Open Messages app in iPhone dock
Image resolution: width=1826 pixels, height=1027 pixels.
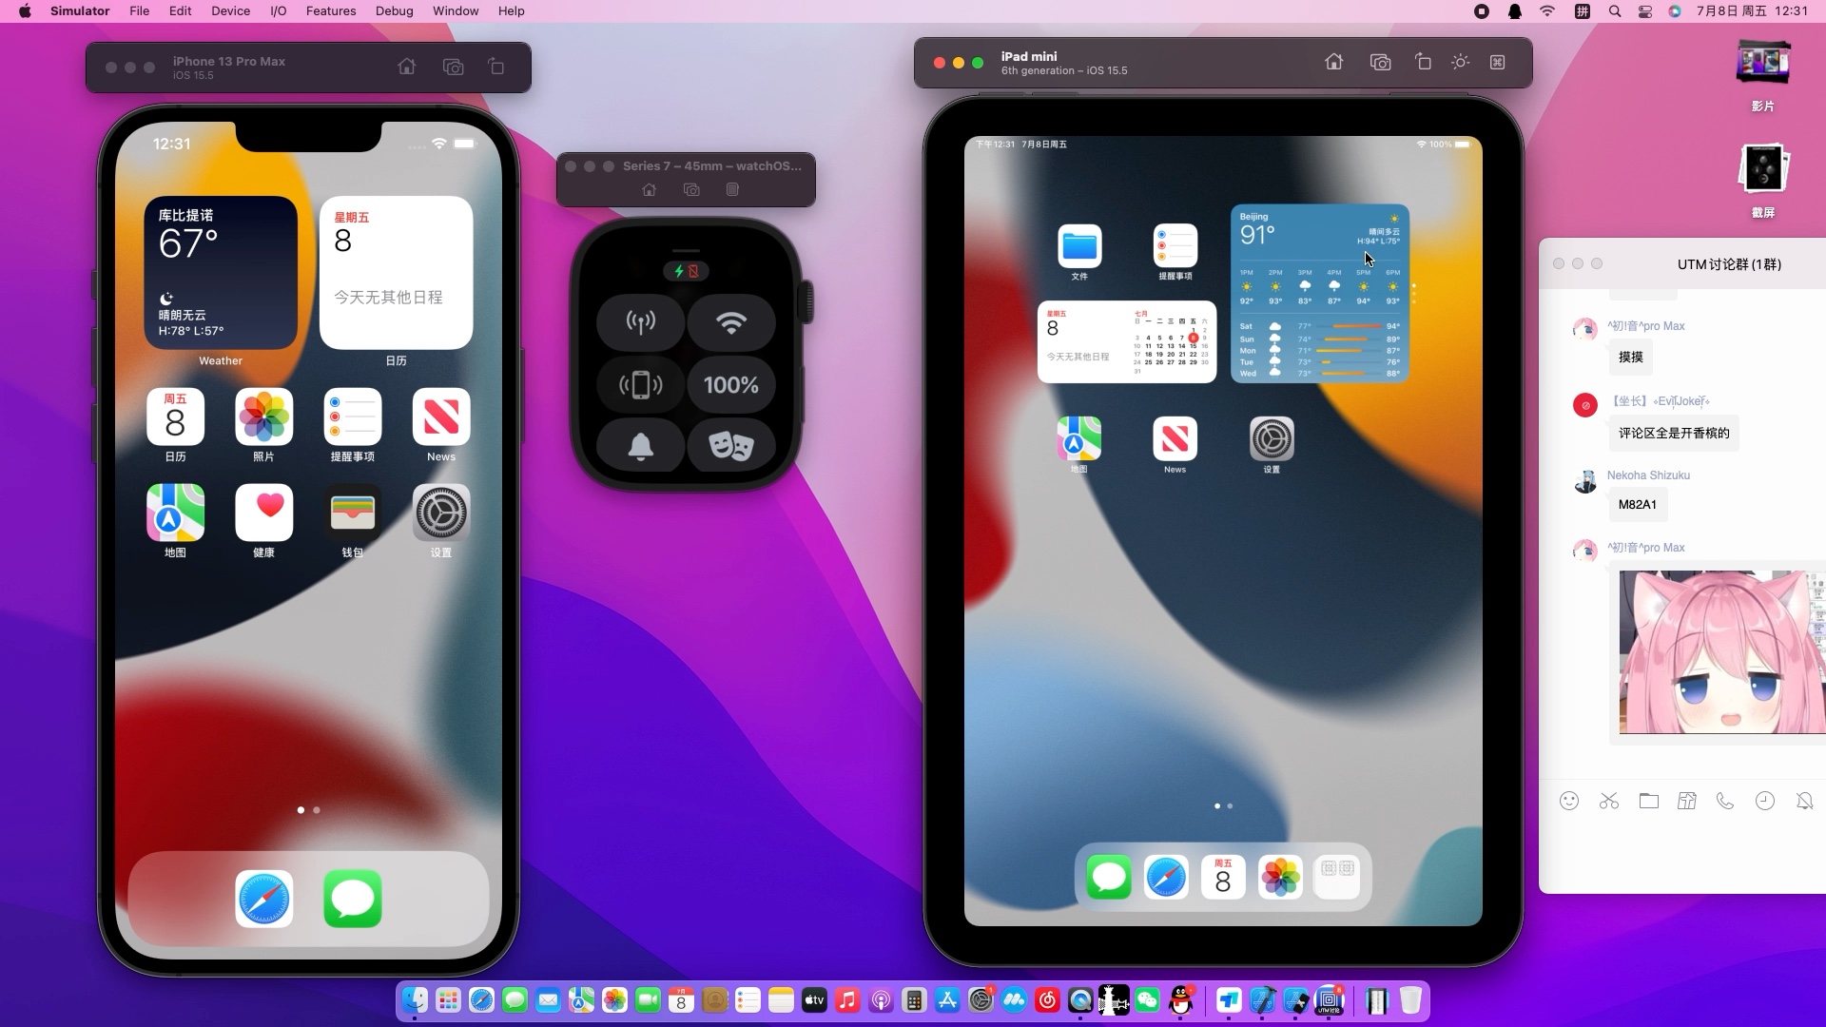(x=351, y=897)
